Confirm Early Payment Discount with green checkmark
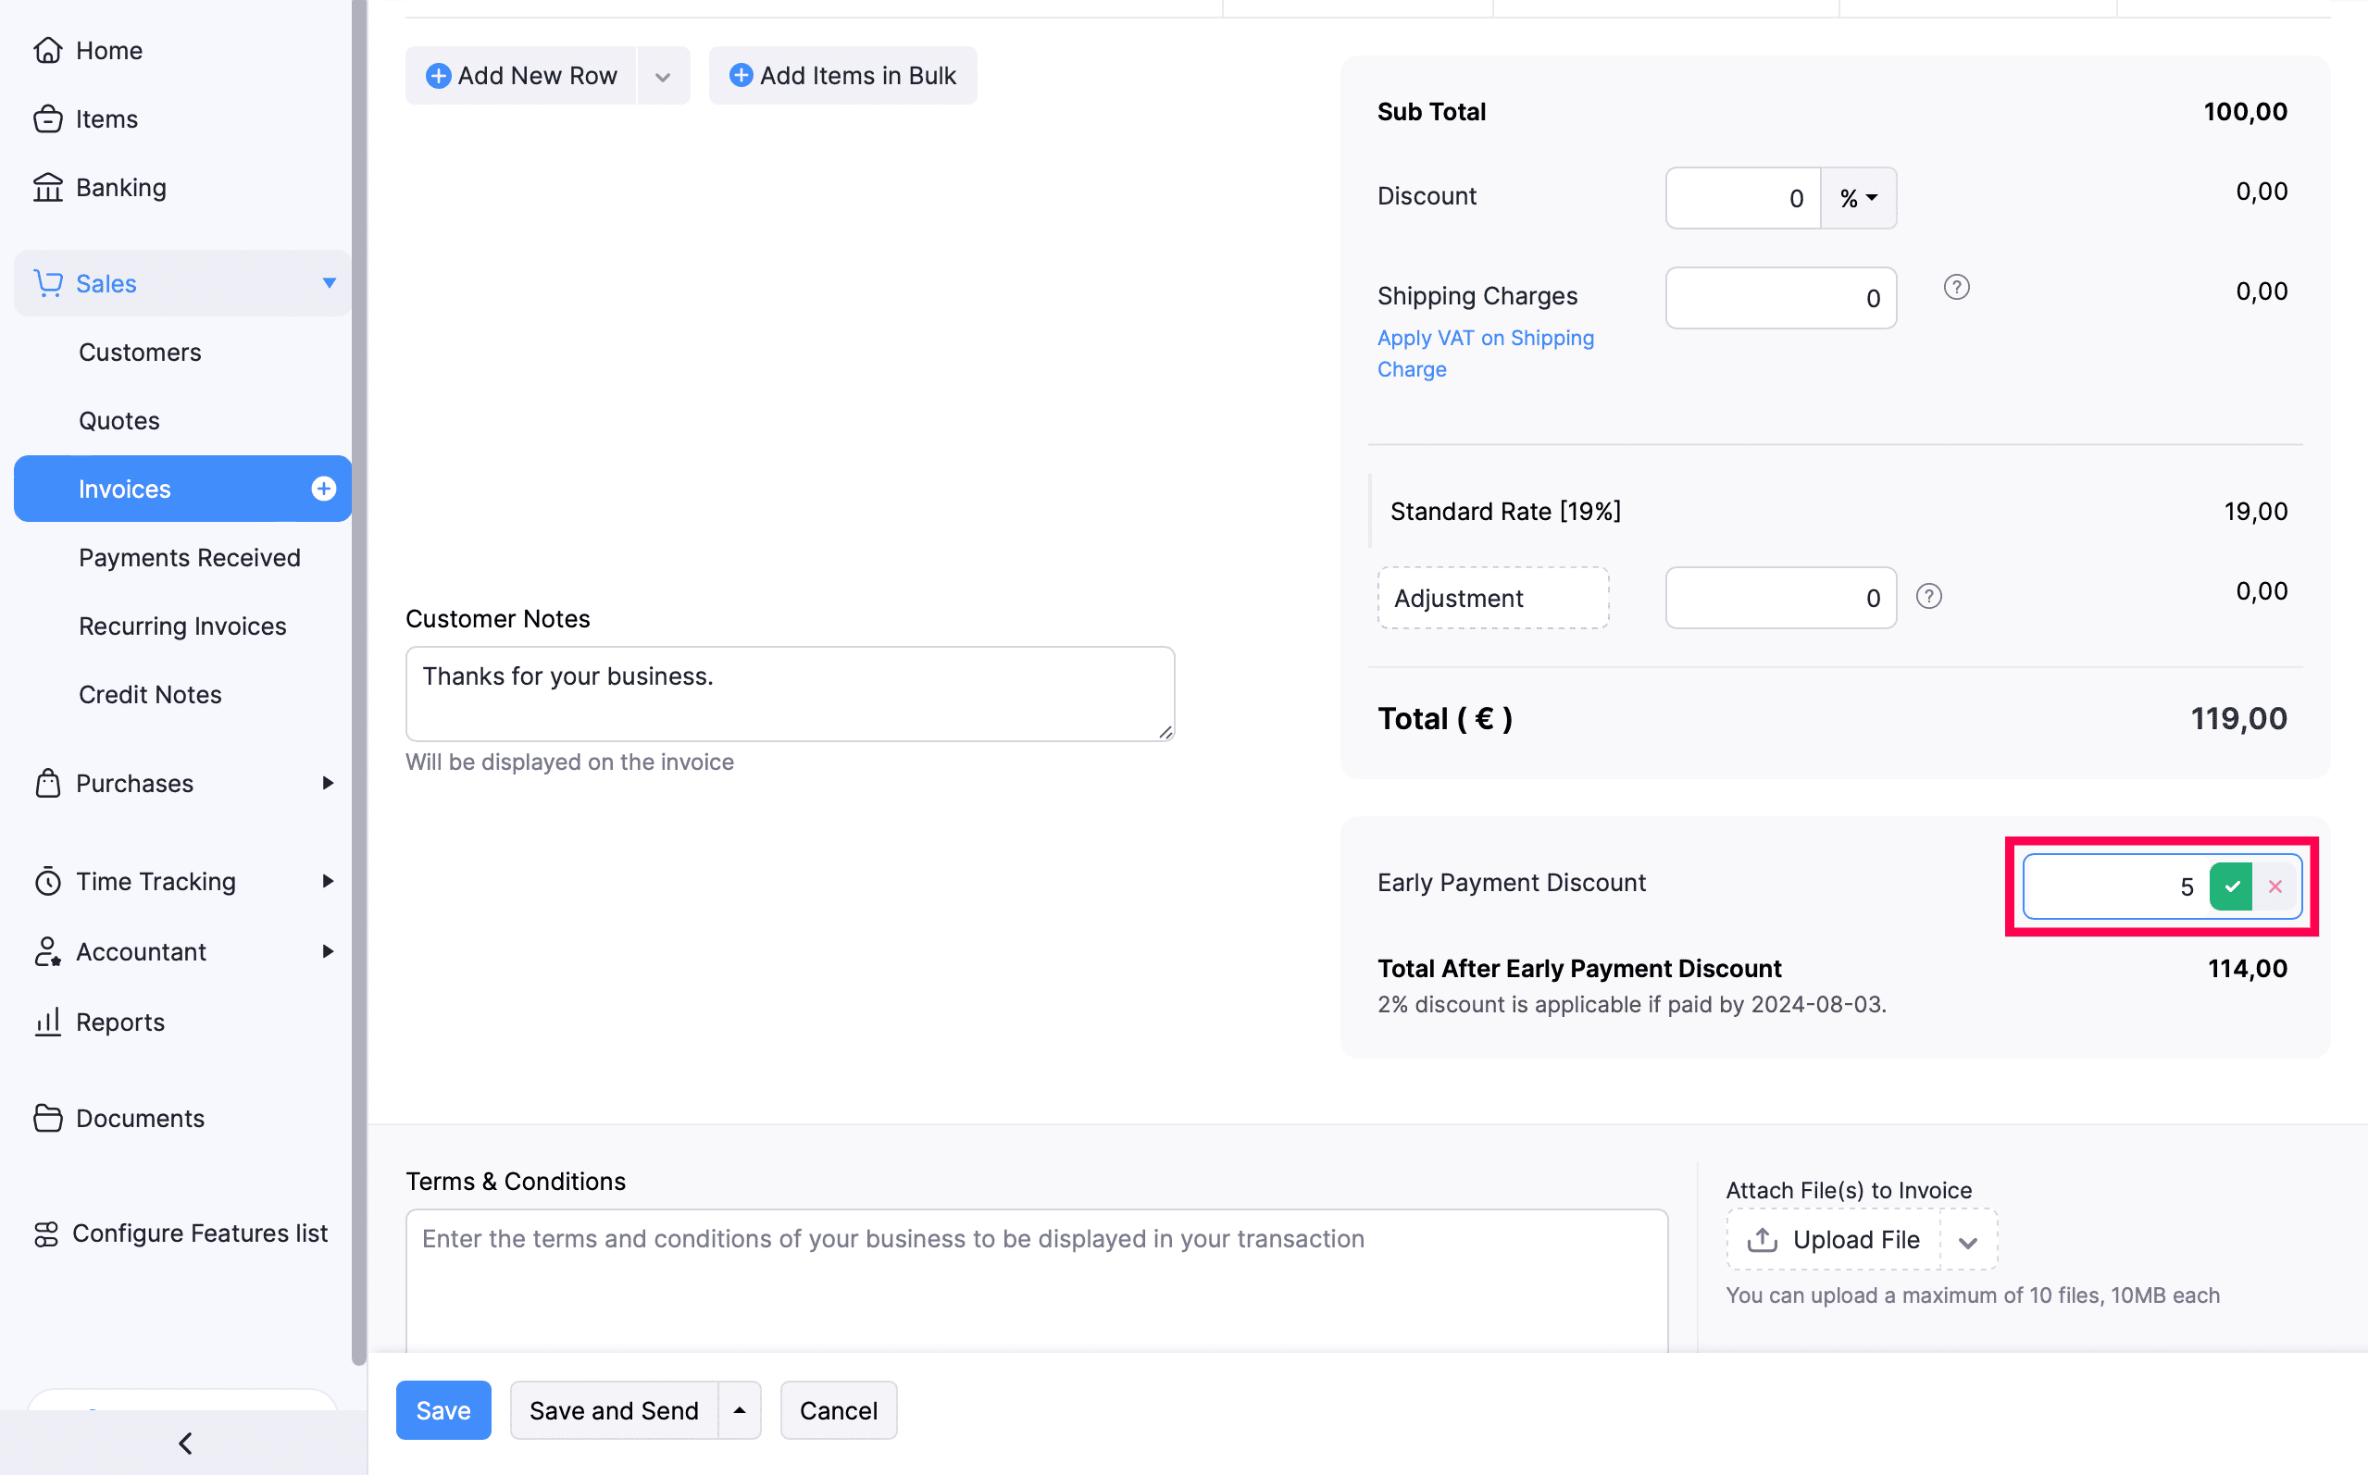Screen dimensions: 2368x1475 (x=2231, y=886)
